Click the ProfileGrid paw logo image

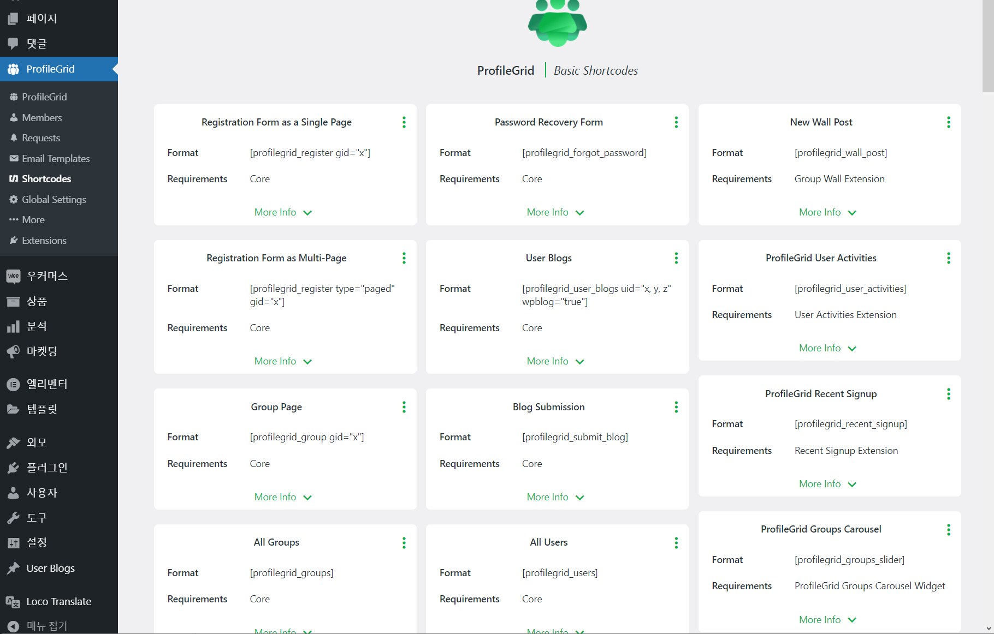pos(558,23)
